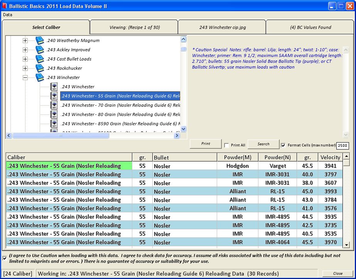Expand the .243 Rockchucker tree node

click(25, 68)
